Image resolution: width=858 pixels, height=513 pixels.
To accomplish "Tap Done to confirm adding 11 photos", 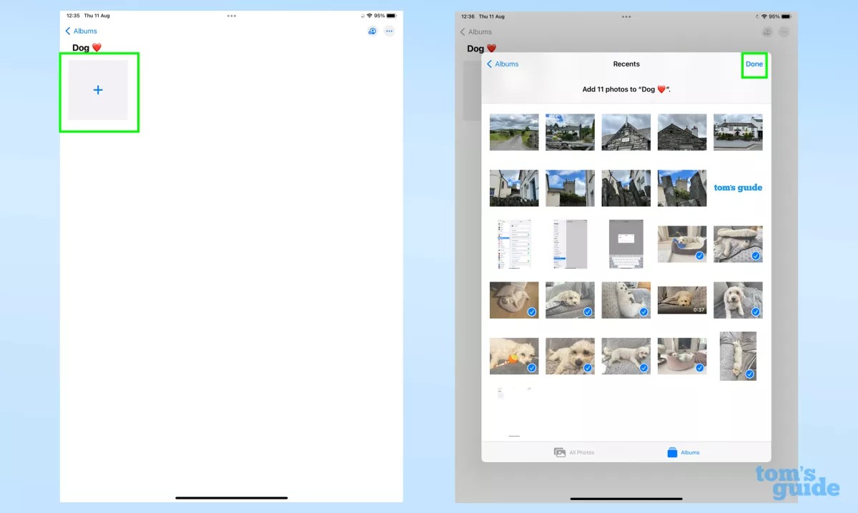I will click(x=754, y=64).
